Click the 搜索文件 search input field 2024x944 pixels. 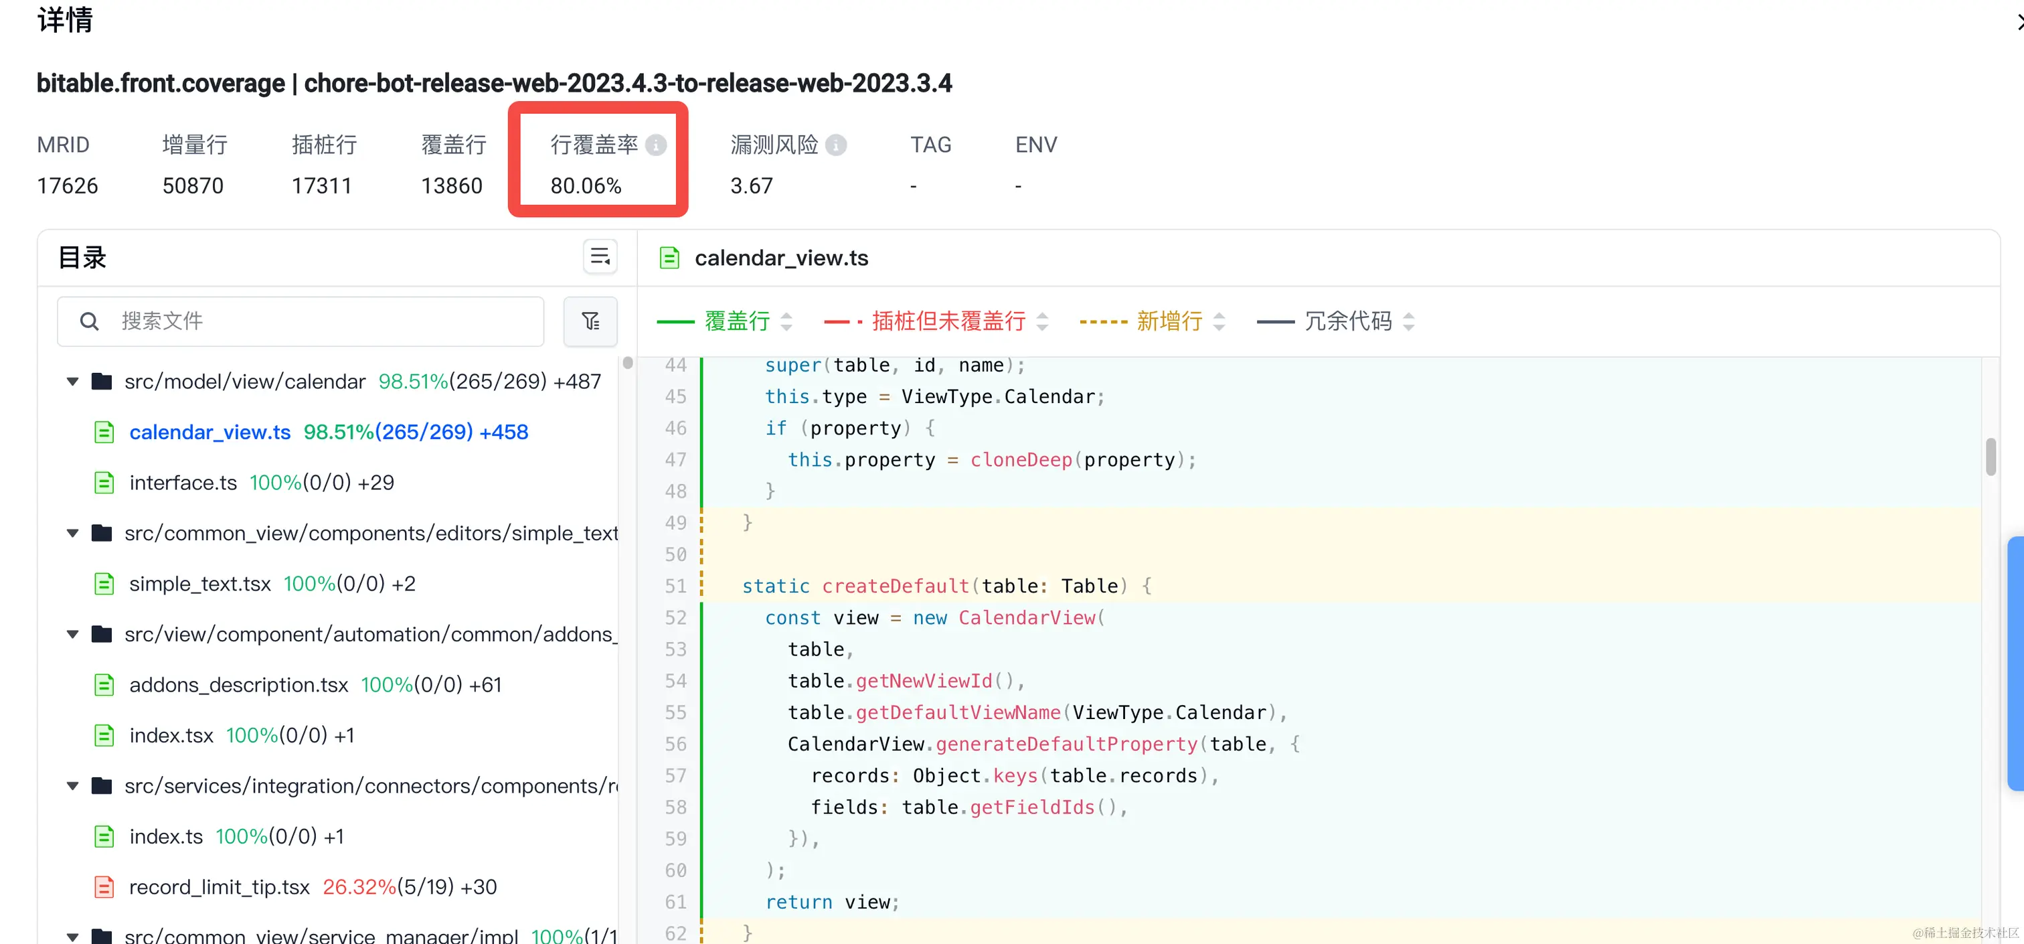coord(301,321)
